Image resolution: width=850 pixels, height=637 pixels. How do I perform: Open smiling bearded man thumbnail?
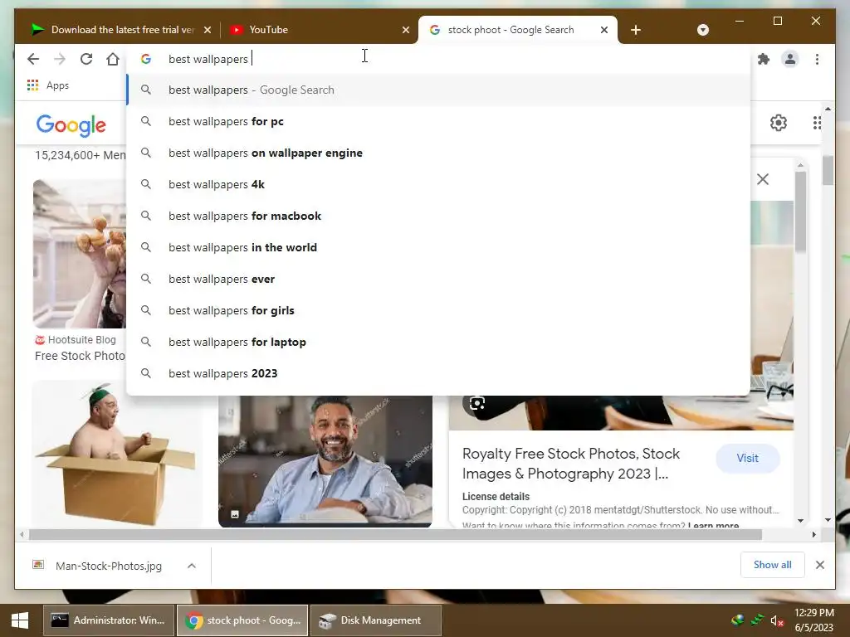325,461
